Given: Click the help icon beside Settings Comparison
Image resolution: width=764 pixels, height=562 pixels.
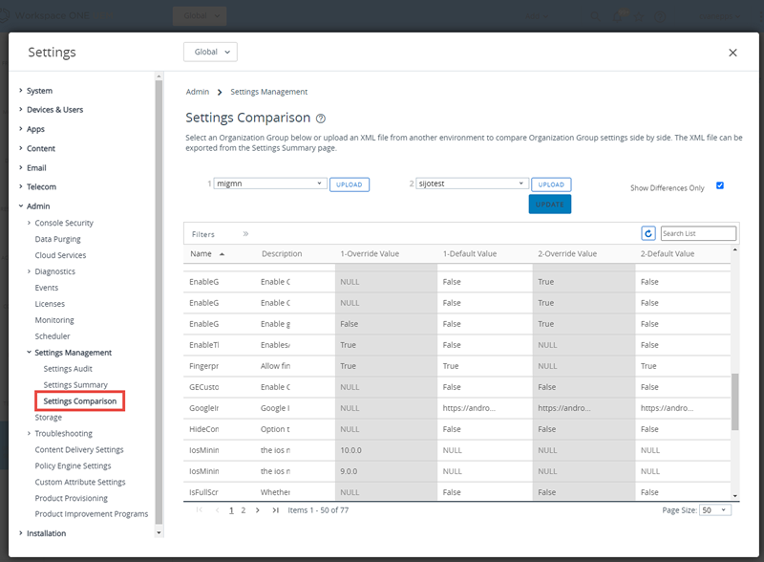Looking at the screenshot, I should (x=321, y=119).
